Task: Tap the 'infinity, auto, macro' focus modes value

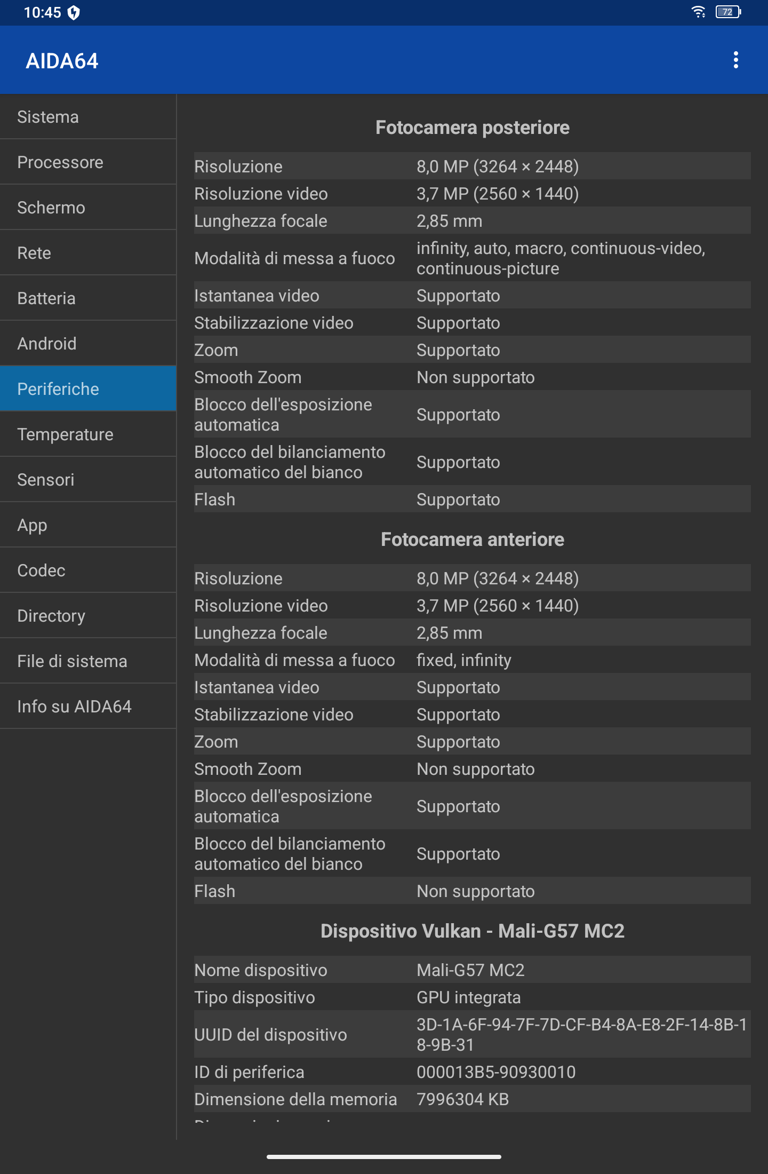Action: pyautogui.click(x=561, y=258)
